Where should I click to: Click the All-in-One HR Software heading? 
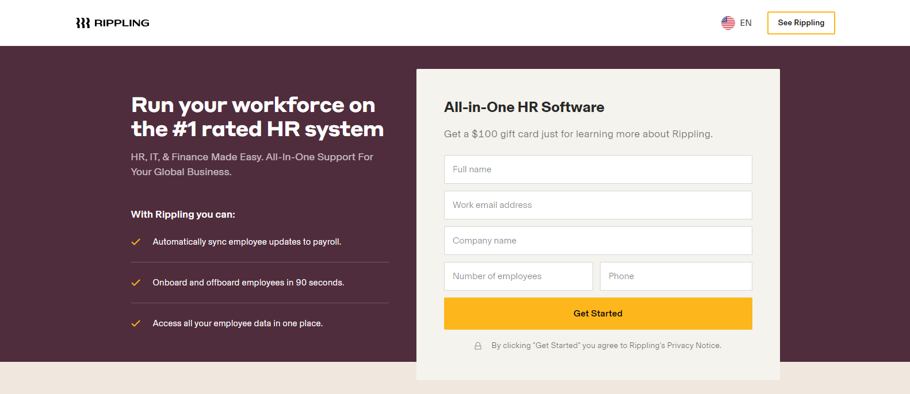point(524,107)
